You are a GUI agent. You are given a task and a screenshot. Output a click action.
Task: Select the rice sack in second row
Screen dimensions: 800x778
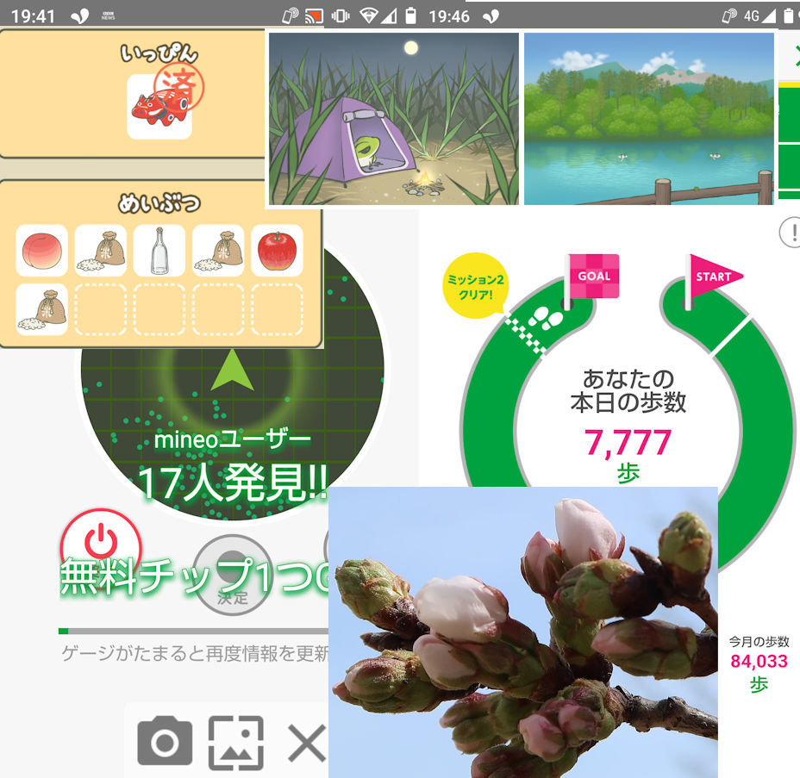tap(42, 309)
